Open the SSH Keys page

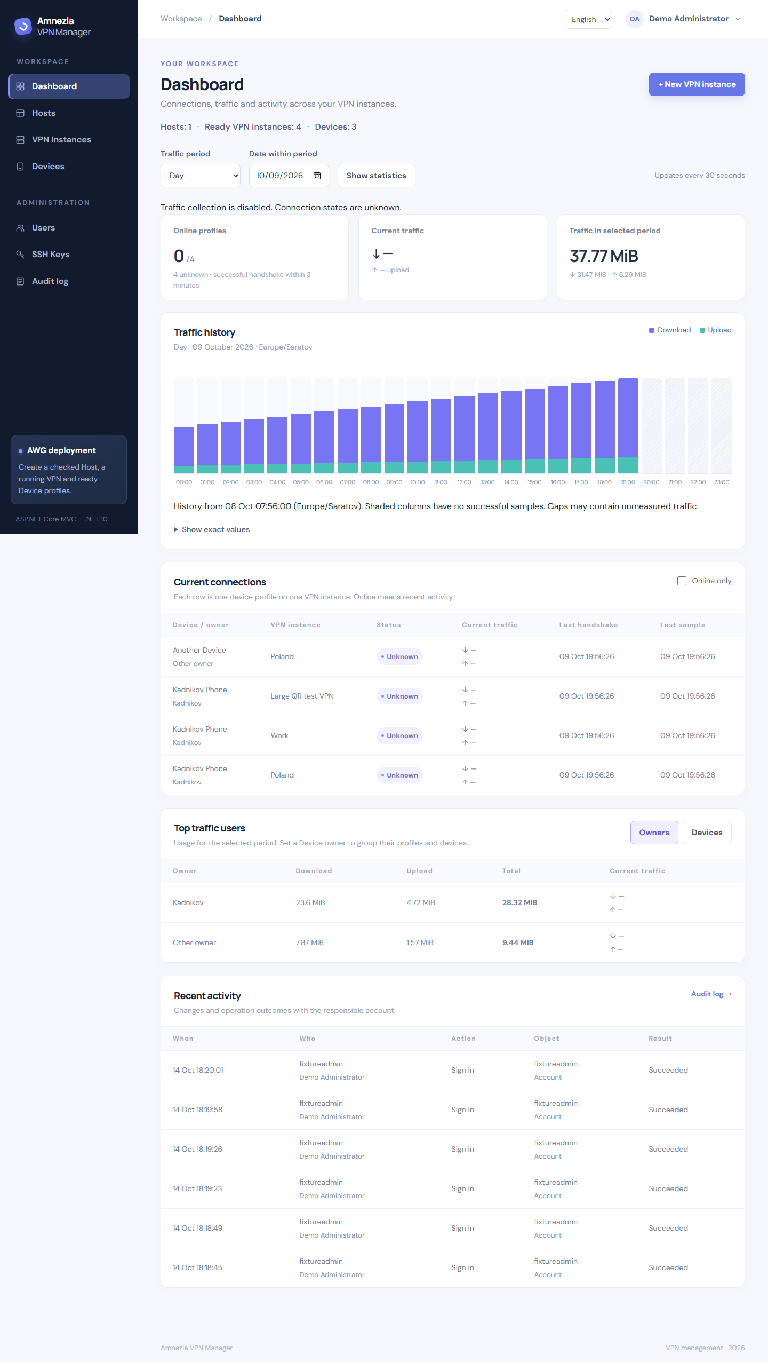[x=69, y=255]
